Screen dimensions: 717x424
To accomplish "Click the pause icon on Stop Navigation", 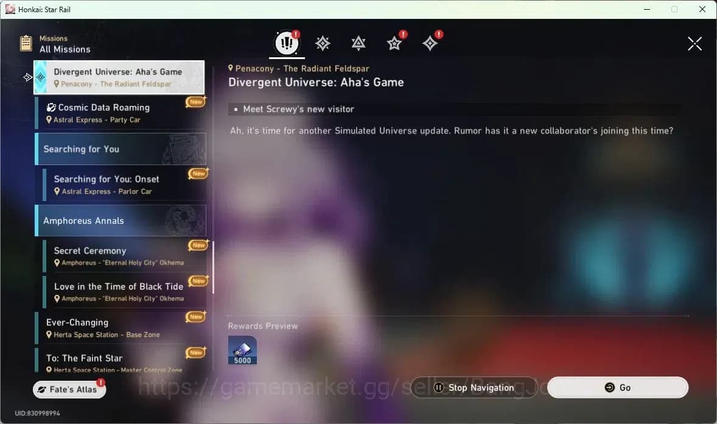I will pyautogui.click(x=438, y=387).
